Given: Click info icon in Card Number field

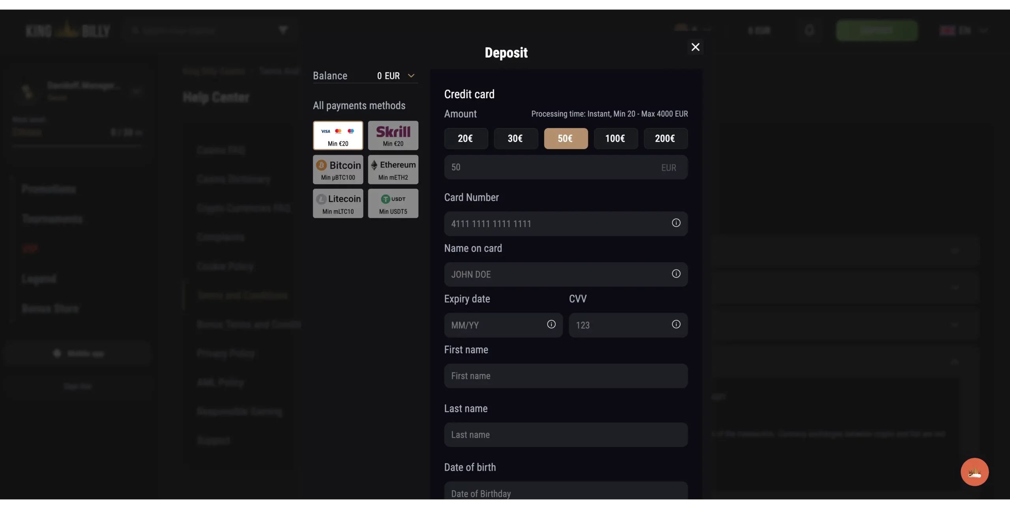Looking at the screenshot, I should 676,223.
